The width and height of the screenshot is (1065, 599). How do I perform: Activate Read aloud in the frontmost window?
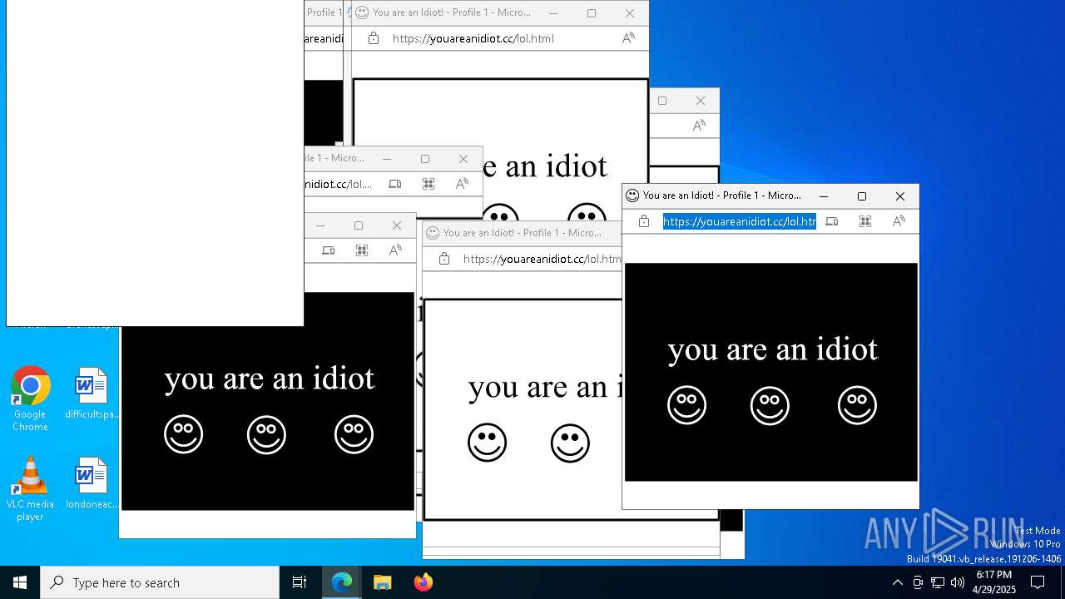(x=899, y=221)
